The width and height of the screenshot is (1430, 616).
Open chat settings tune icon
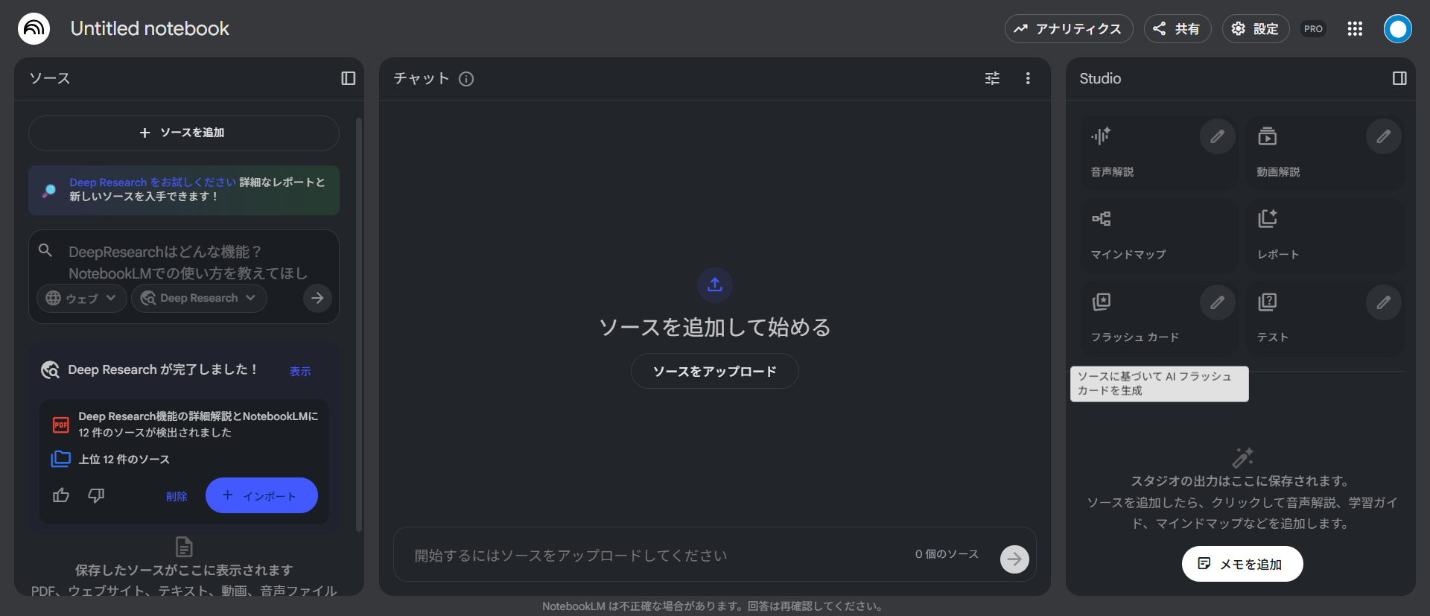pos(992,78)
